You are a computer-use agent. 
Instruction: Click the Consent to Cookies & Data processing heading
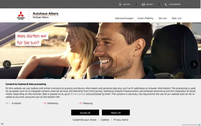click(x=26, y=84)
